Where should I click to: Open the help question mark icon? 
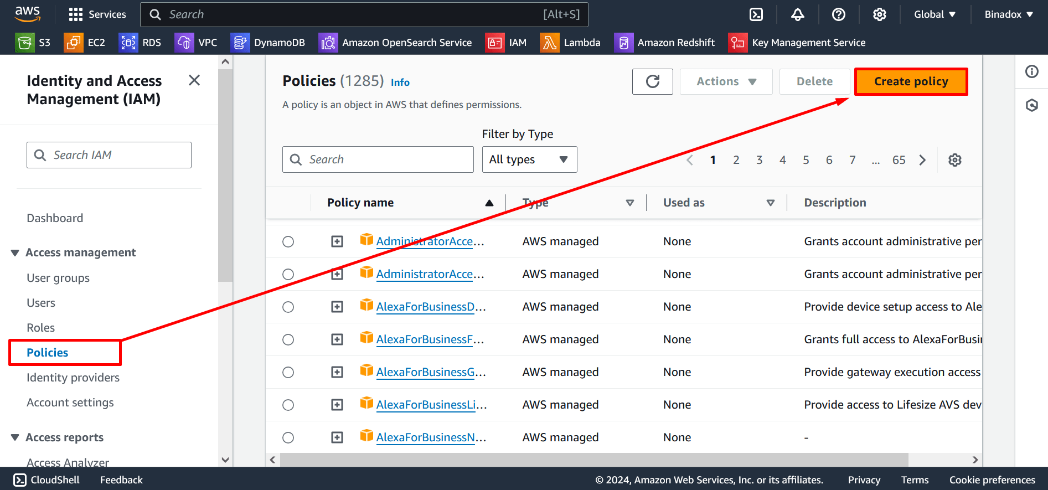pyautogui.click(x=839, y=14)
